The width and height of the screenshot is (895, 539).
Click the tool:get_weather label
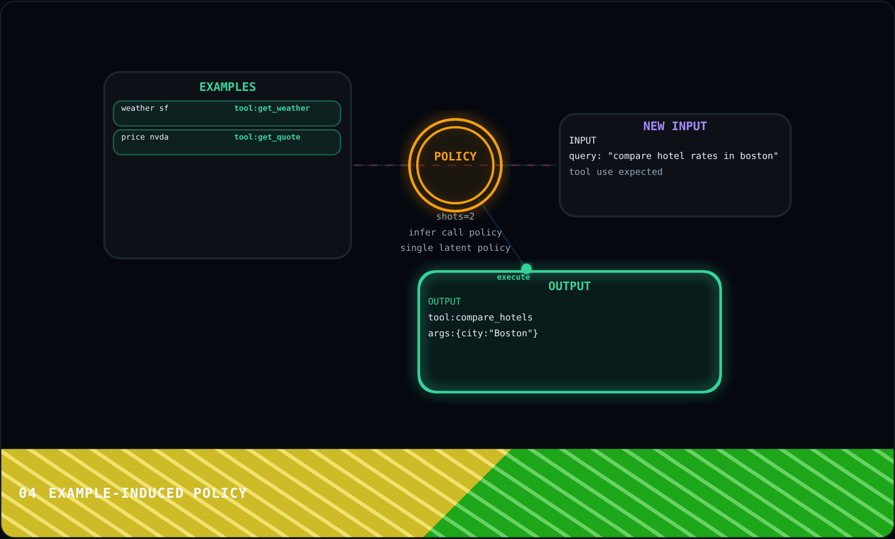tap(272, 108)
